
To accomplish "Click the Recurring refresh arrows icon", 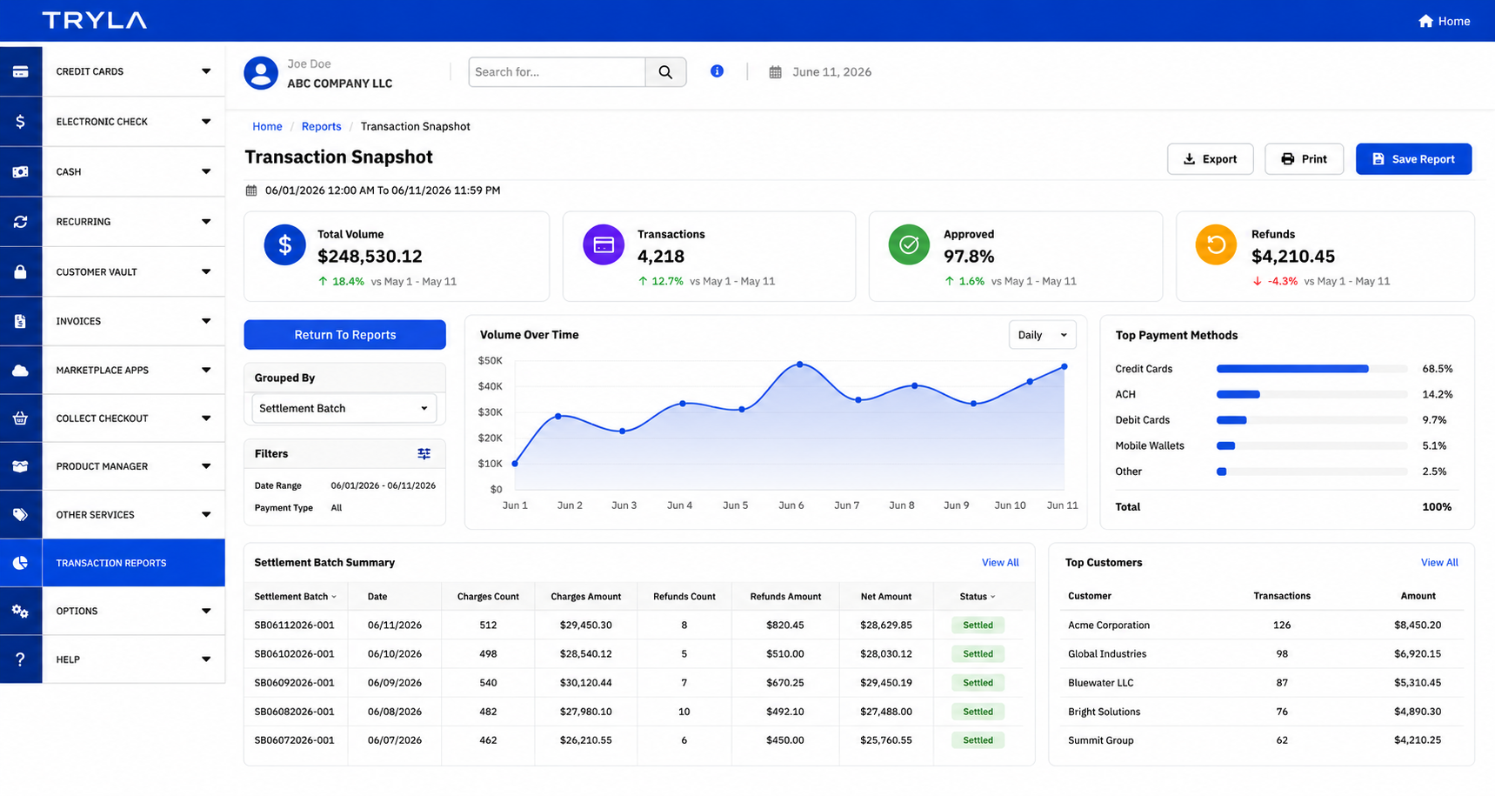I will pyautogui.click(x=20, y=222).
